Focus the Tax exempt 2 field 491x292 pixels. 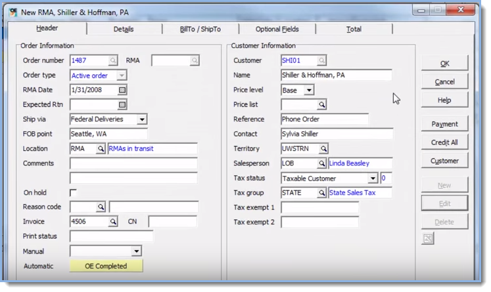tap(319, 222)
